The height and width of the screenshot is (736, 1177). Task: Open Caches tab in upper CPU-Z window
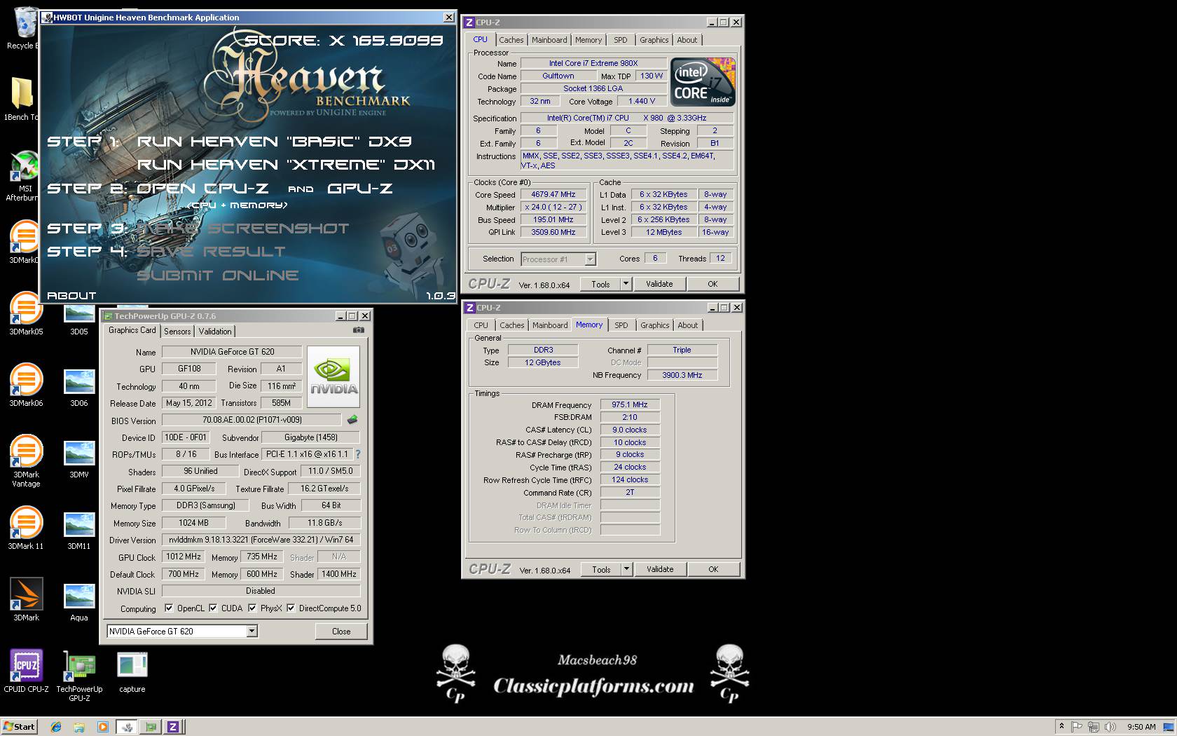pos(511,40)
